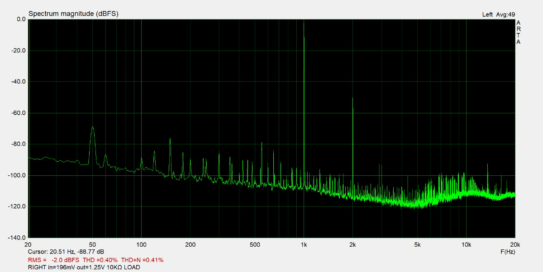Click the 500 Hz axis label

pyautogui.click(x=254, y=244)
